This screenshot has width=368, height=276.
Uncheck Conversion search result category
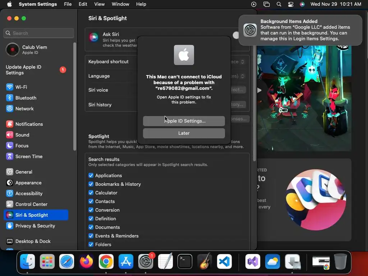[91, 210]
